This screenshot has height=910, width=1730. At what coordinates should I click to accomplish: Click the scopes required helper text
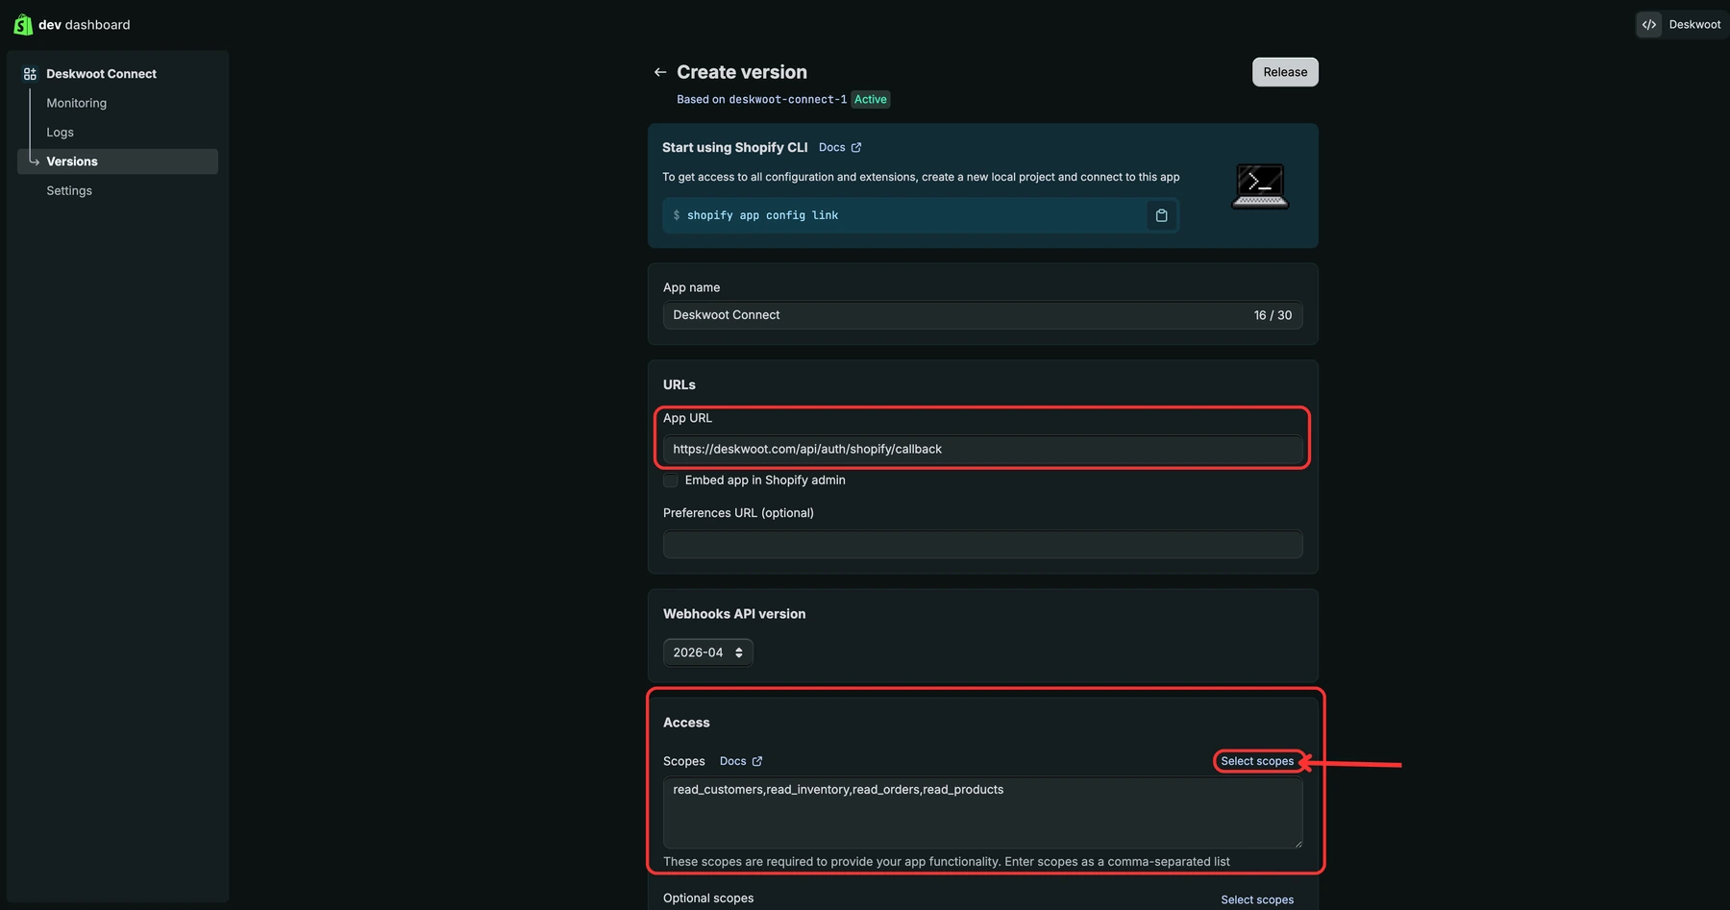[947, 862]
